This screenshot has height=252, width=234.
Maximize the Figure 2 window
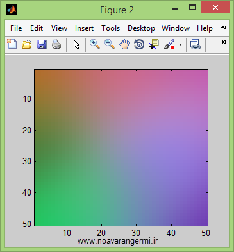click(x=192, y=8)
